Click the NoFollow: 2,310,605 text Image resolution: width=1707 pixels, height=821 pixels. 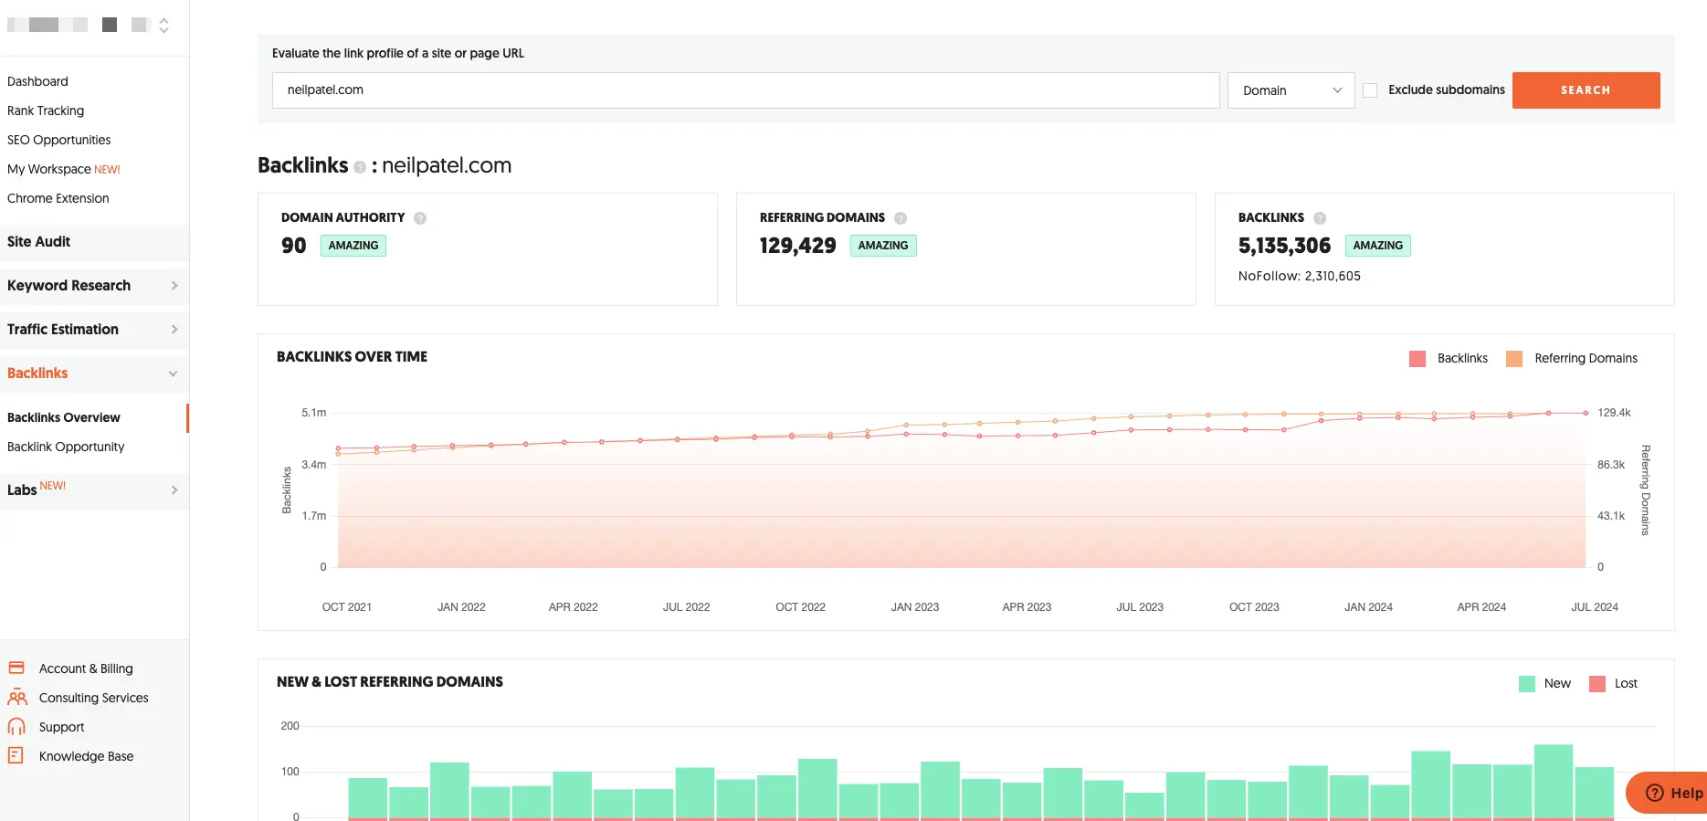click(1299, 276)
